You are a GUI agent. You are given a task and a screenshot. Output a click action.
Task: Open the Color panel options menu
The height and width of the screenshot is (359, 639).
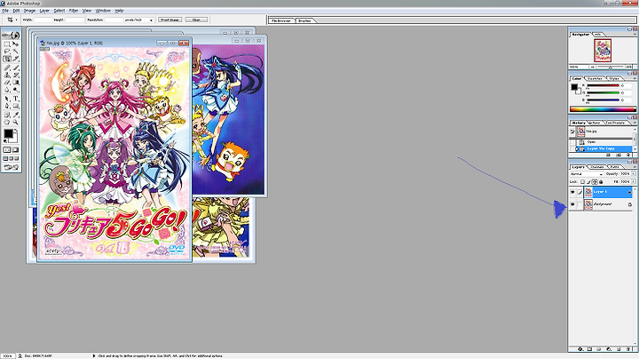[x=635, y=78]
